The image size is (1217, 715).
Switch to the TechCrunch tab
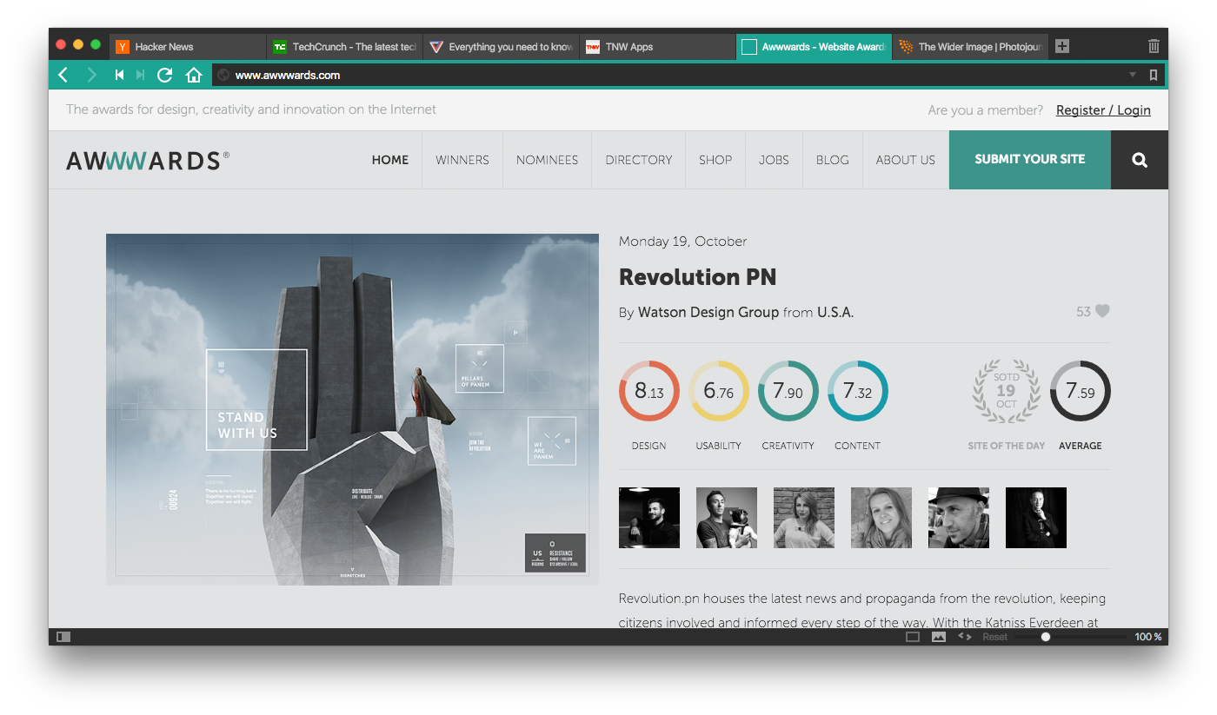pyautogui.click(x=344, y=47)
